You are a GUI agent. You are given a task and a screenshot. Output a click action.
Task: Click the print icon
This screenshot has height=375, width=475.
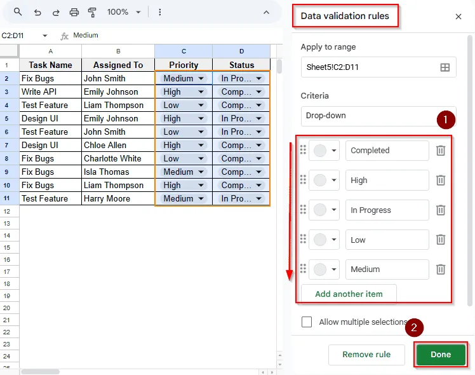(x=74, y=12)
